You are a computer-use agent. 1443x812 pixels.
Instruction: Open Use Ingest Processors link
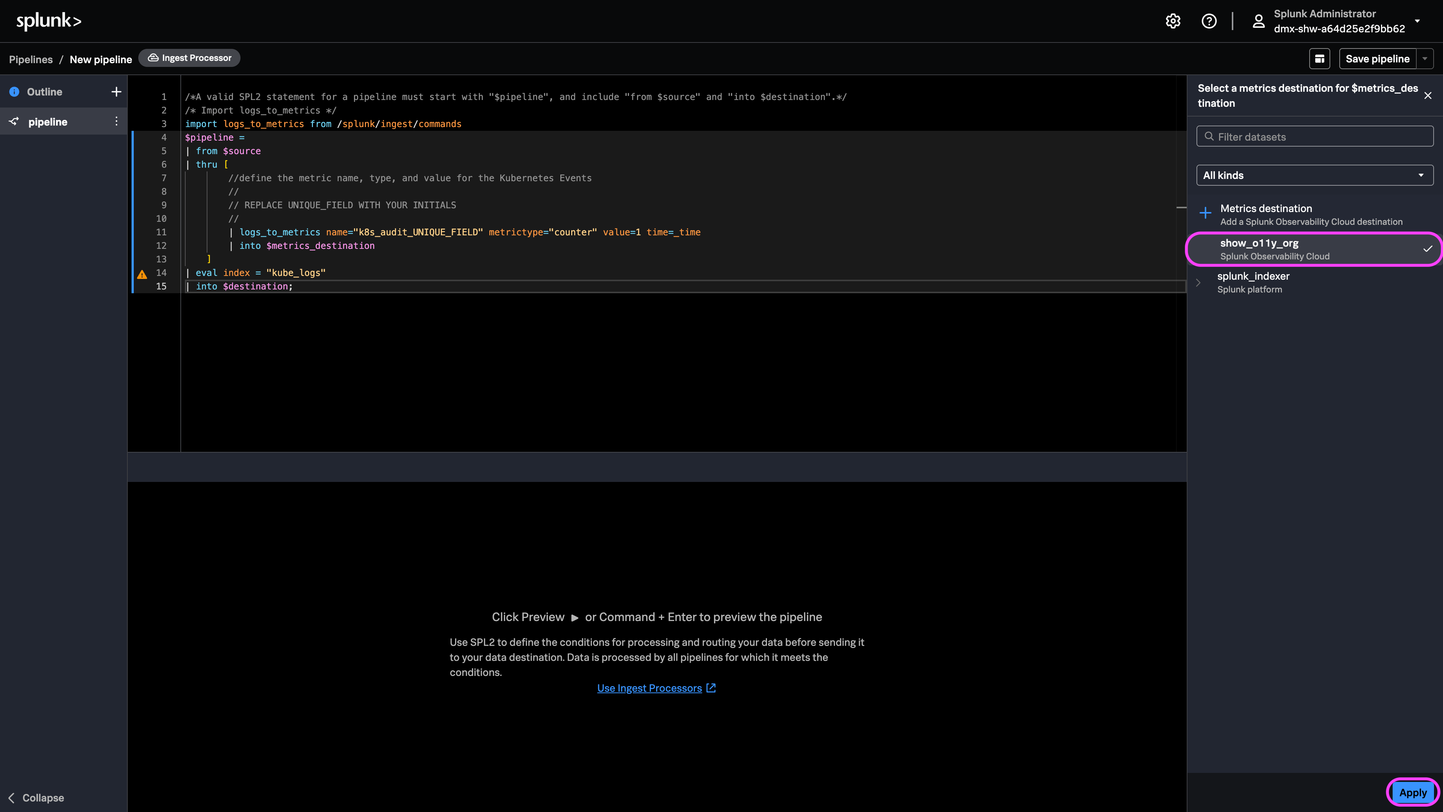(x=656, y=688)
